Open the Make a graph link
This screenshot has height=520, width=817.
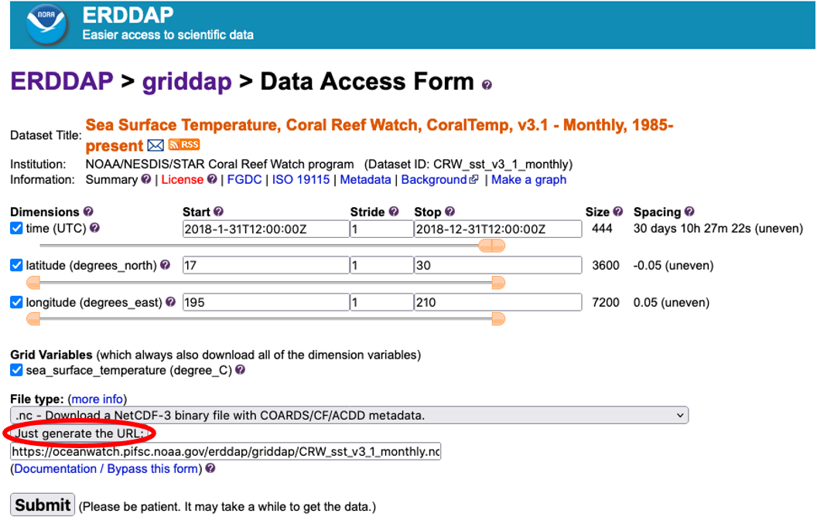(528, 179)
